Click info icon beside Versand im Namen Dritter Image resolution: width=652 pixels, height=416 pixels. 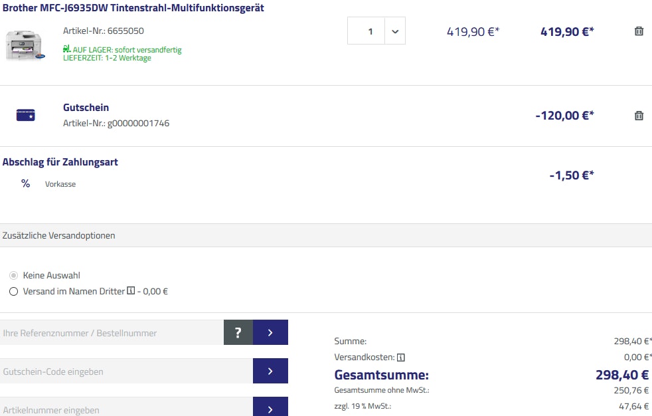coord(131,291)
